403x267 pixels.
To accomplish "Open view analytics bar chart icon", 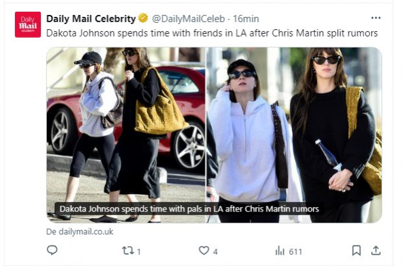I will point(280,251).
